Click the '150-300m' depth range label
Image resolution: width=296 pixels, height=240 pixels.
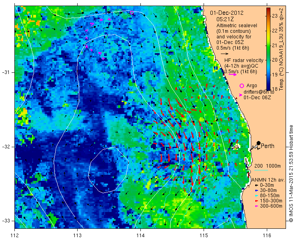271,201
